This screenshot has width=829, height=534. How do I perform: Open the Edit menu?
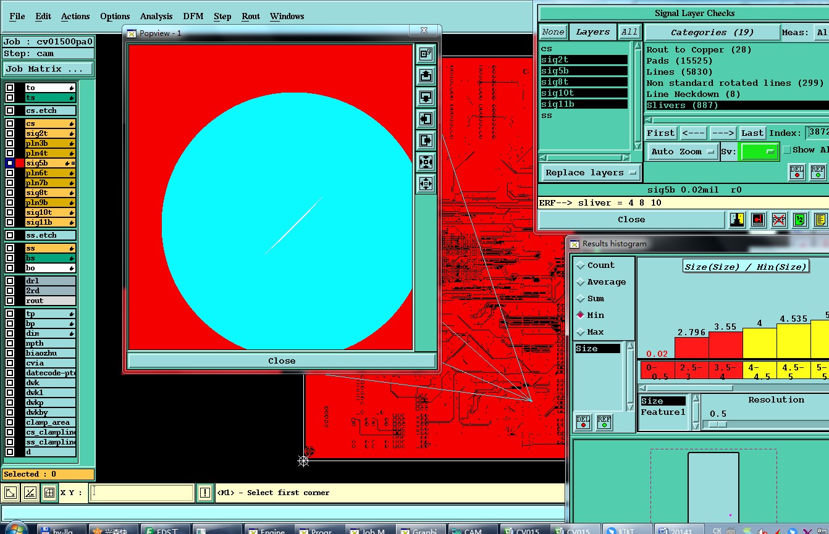coord(43,16)
